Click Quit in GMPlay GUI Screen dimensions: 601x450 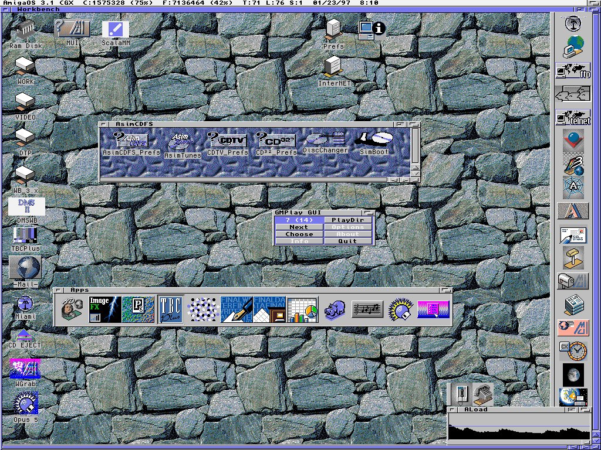coord(347,241)
